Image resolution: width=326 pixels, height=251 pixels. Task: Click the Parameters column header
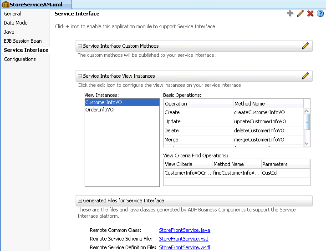point(285,164)
